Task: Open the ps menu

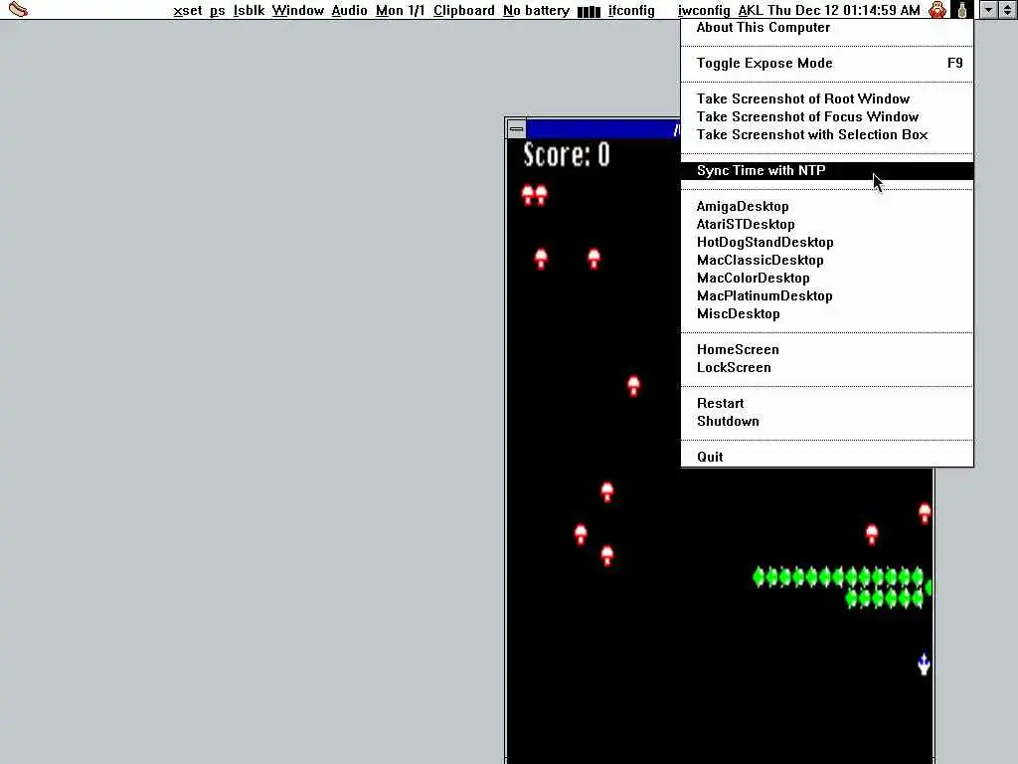Action: click(218, 10)
